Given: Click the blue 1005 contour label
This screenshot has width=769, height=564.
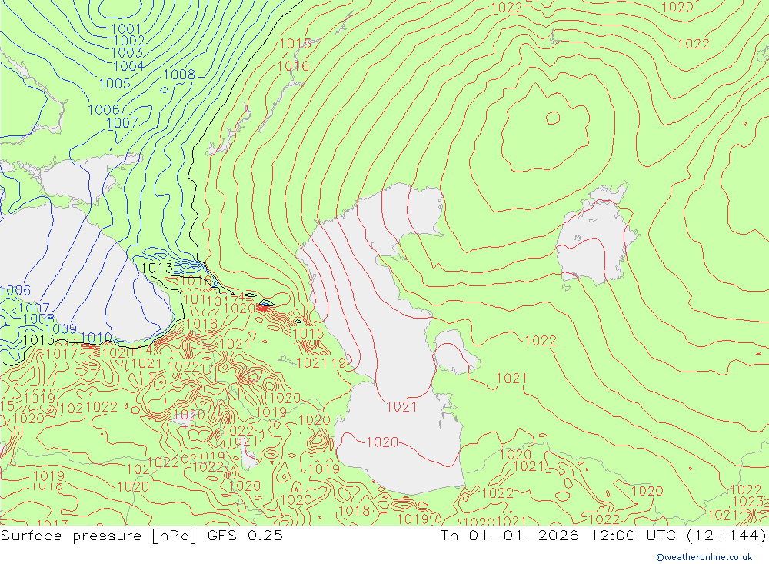Looking at the screenshot, I should pyautogui.click(x=115, y=83).
